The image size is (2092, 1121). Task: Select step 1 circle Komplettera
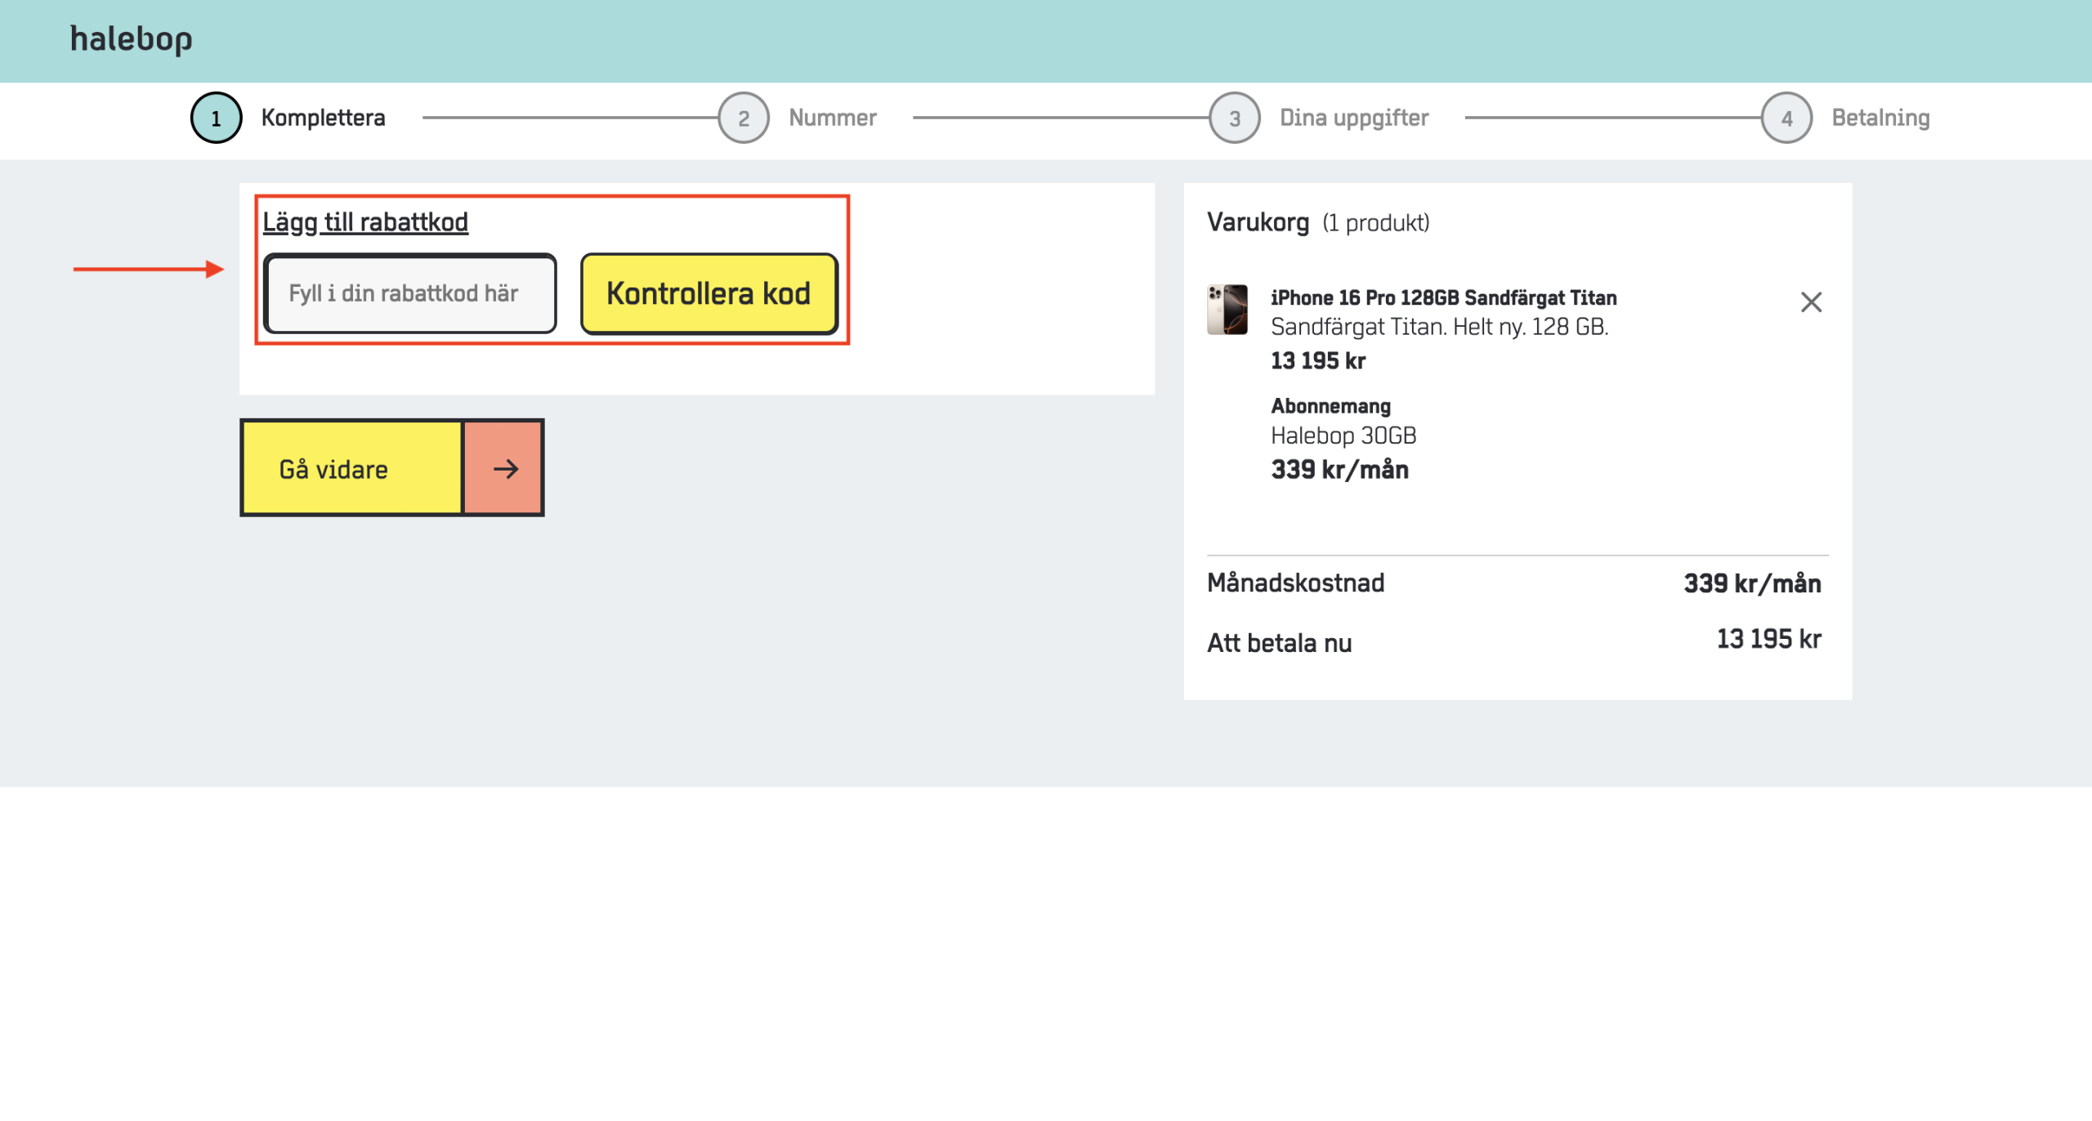pos(216,118)
